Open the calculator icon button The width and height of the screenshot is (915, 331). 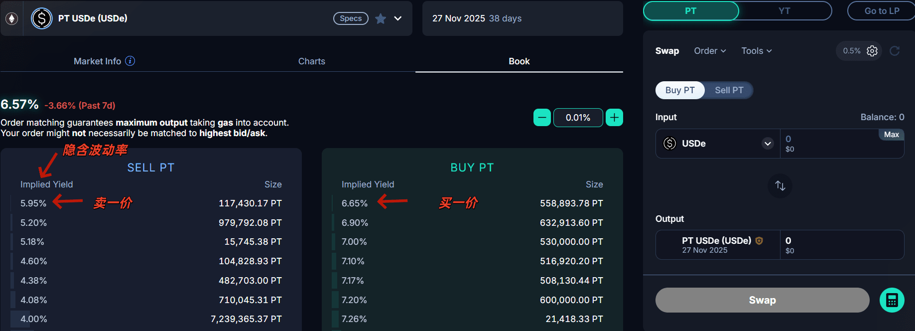(x=892, y=300)
